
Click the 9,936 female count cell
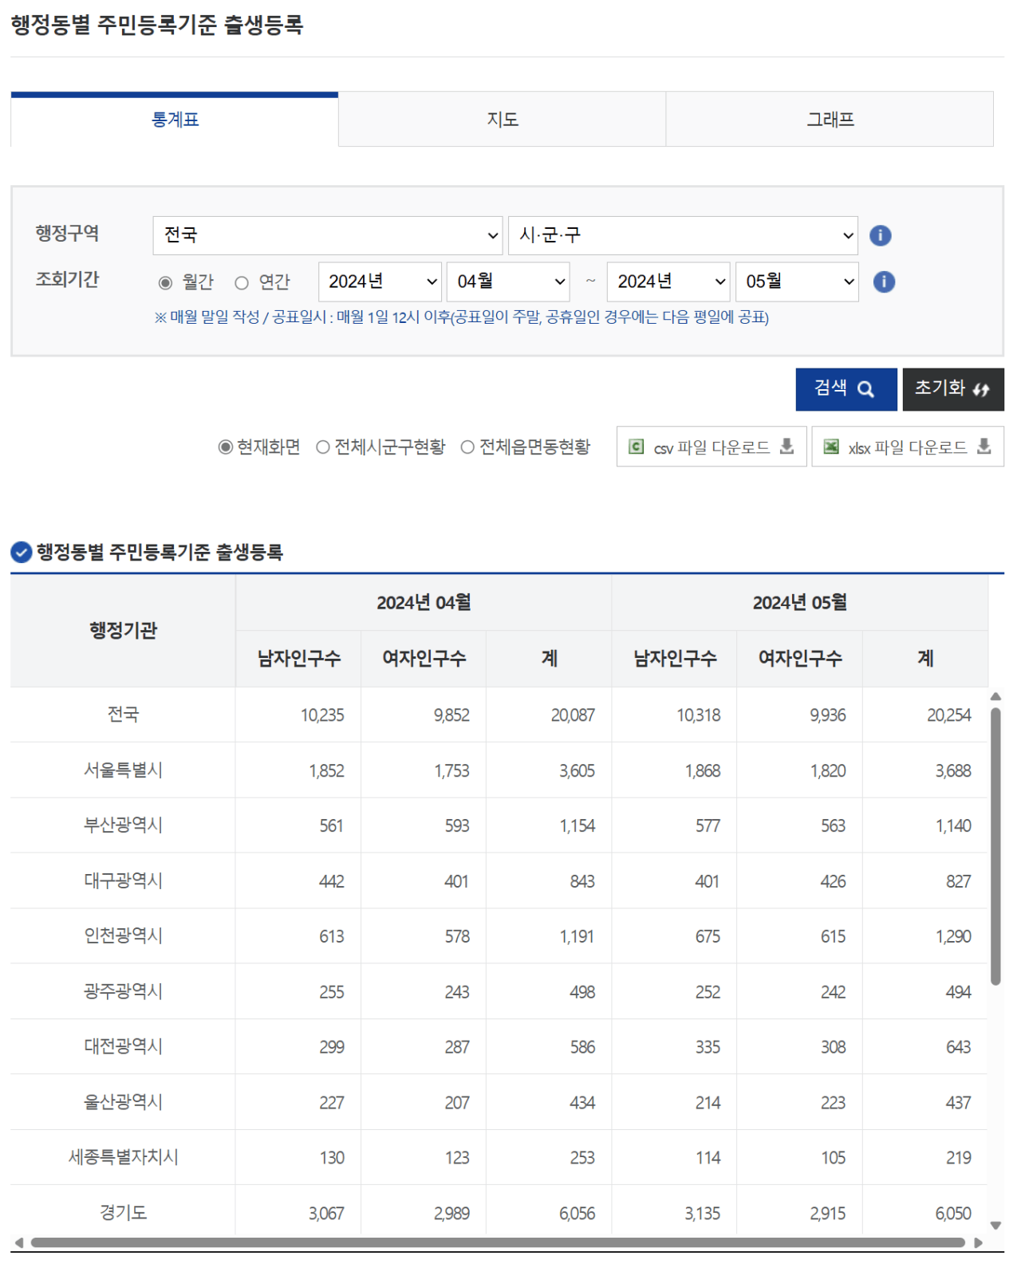point(800,715)
